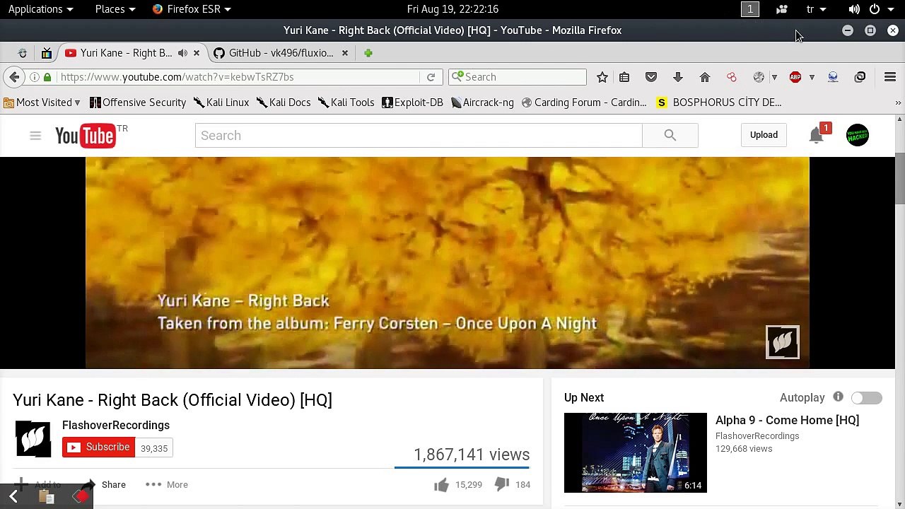Close the Yuri Kane YouTube tab

pos(197,53)
